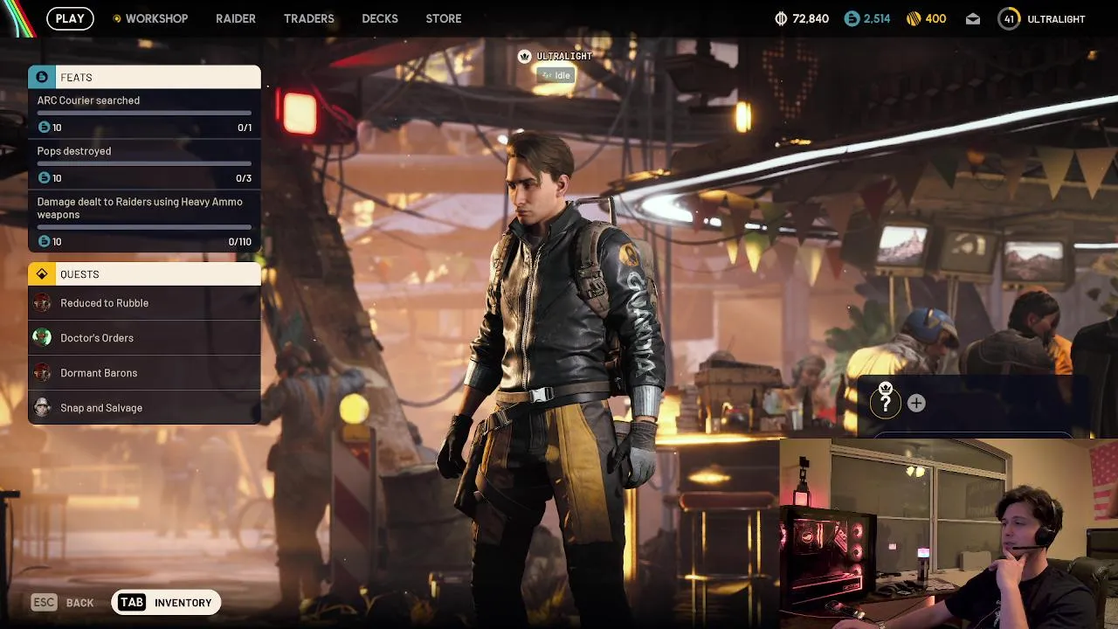1118x629 pixels.
Task: Click the 72,840 coin balance
Action: 811,18
